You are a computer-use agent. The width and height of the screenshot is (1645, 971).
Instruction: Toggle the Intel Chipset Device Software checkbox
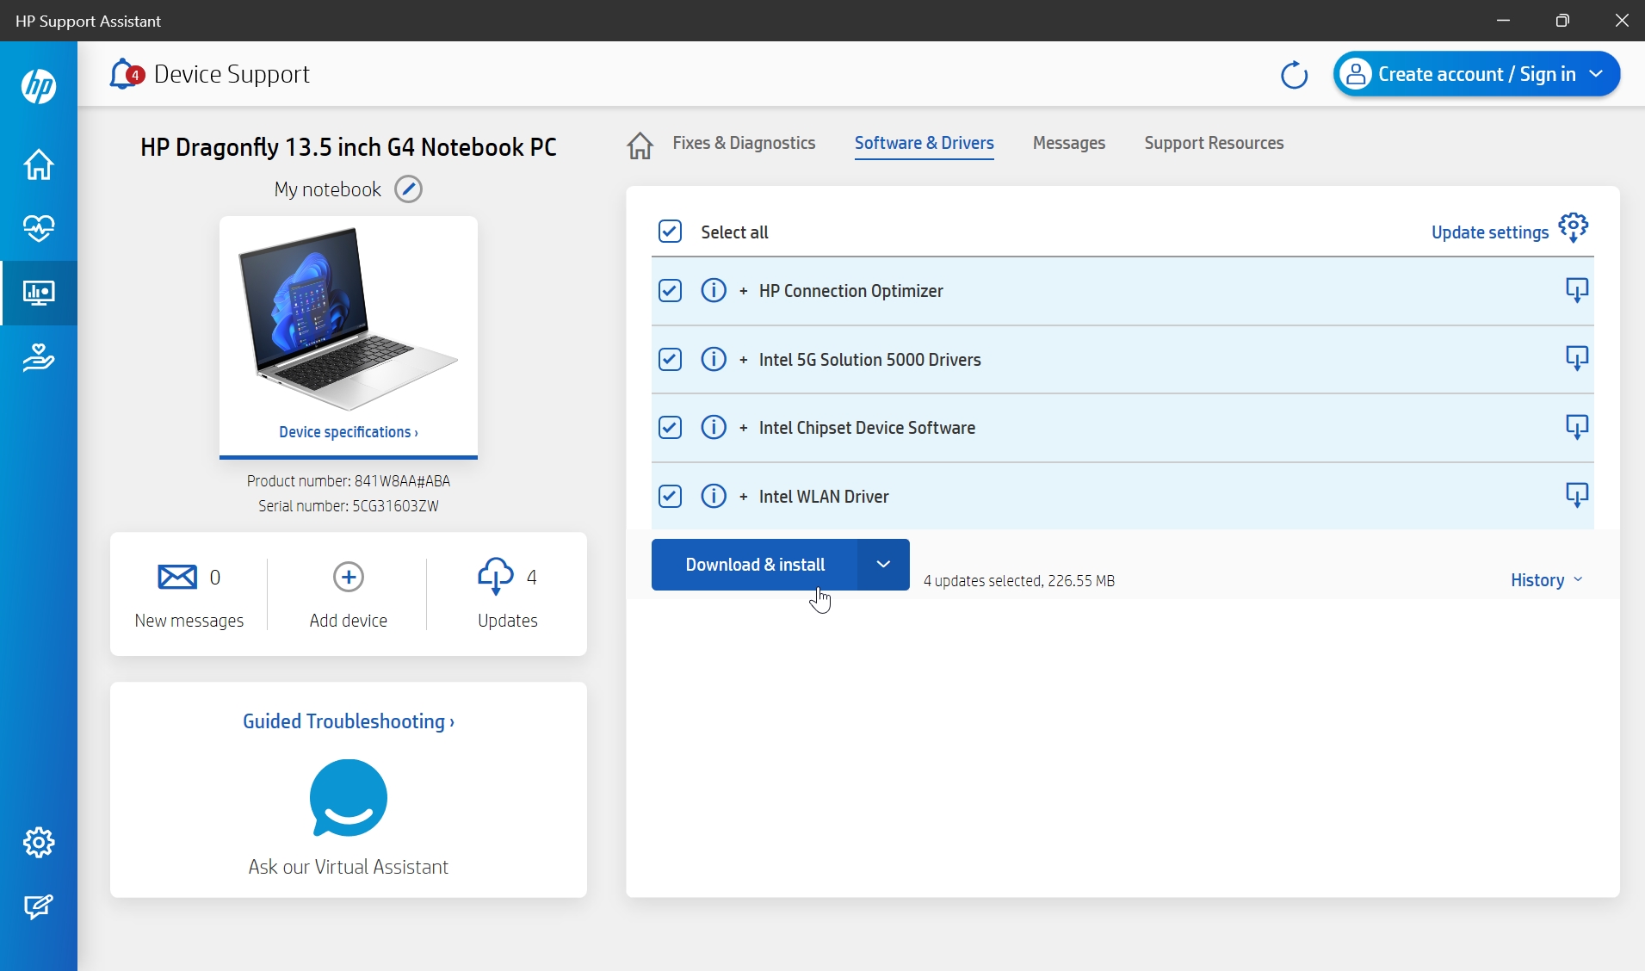[x=670, y=427]
